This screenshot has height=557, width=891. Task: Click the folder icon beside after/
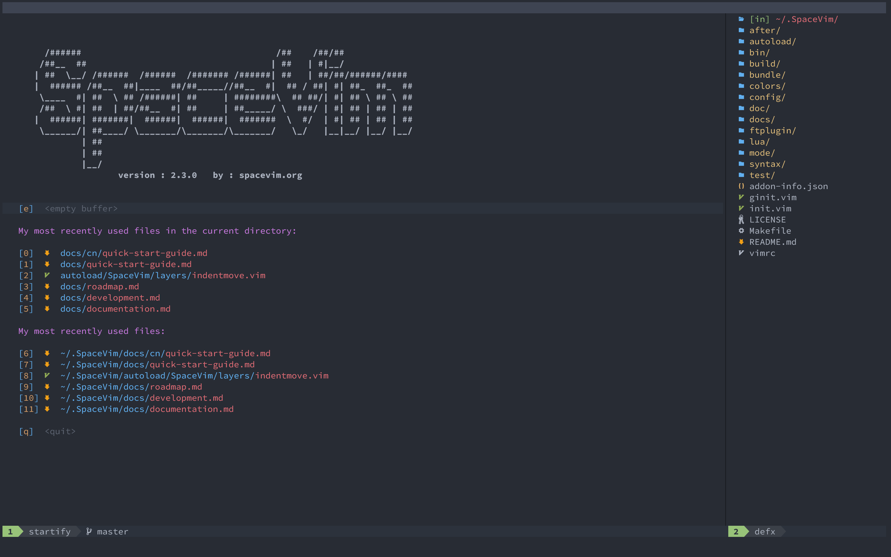pyautogui.click(x=741, y=30)
